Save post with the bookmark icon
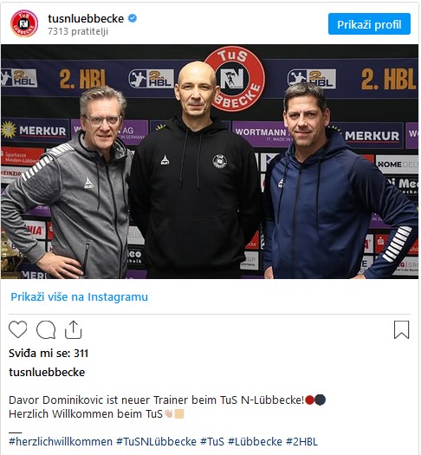 tap(401, 329)
